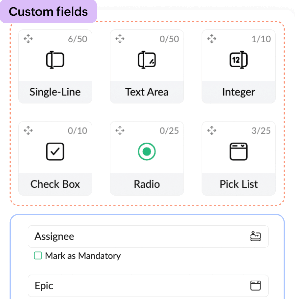Select the Text Area field icon
The image size is (295, 299).
coord(147,60)
